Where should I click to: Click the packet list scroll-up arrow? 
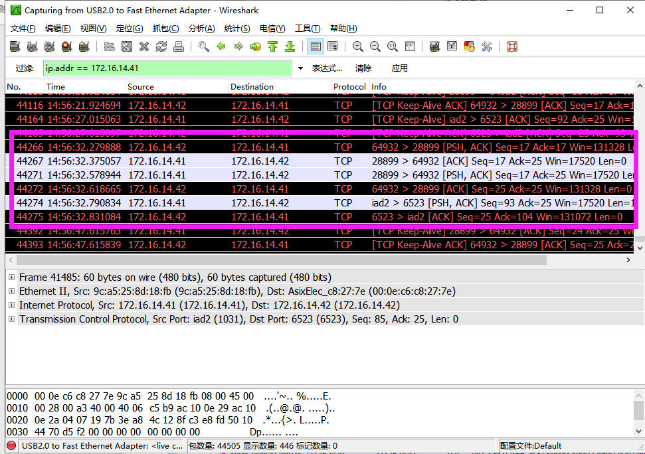pos(640,86)
